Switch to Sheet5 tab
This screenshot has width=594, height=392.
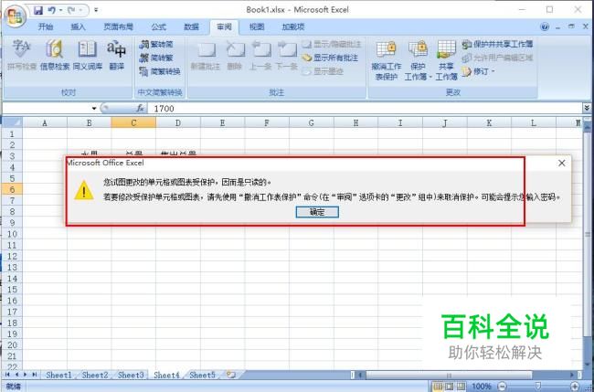click(x=202, y=375)
